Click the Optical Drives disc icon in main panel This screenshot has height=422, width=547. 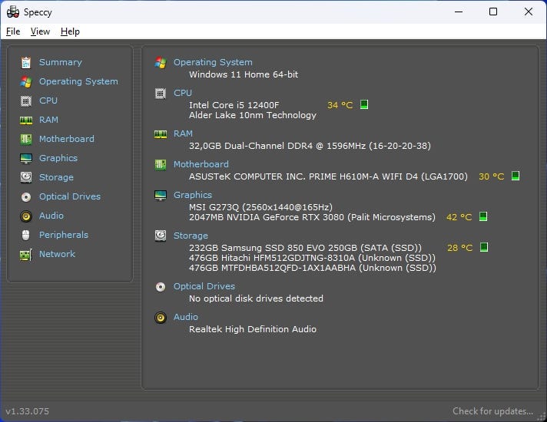(x=161, y=287)
